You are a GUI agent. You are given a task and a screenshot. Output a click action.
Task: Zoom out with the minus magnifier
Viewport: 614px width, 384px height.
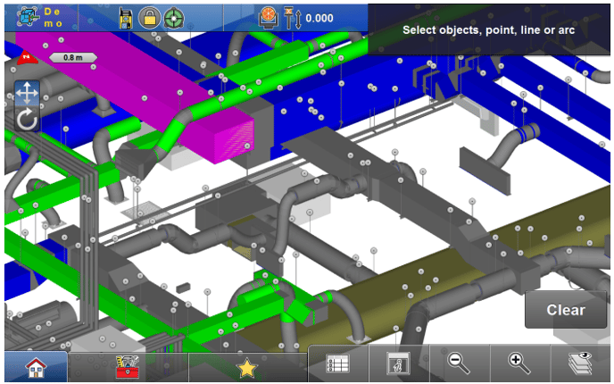[459, 363]
